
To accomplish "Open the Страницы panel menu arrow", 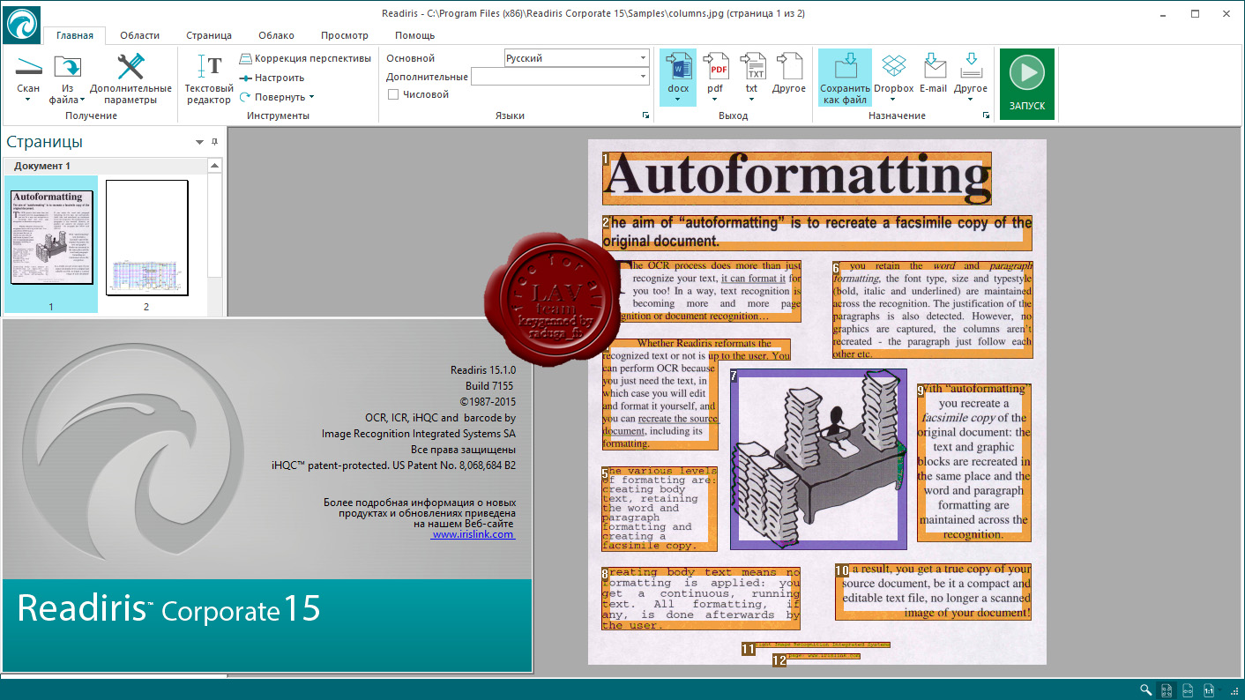I will pos(199,142).
